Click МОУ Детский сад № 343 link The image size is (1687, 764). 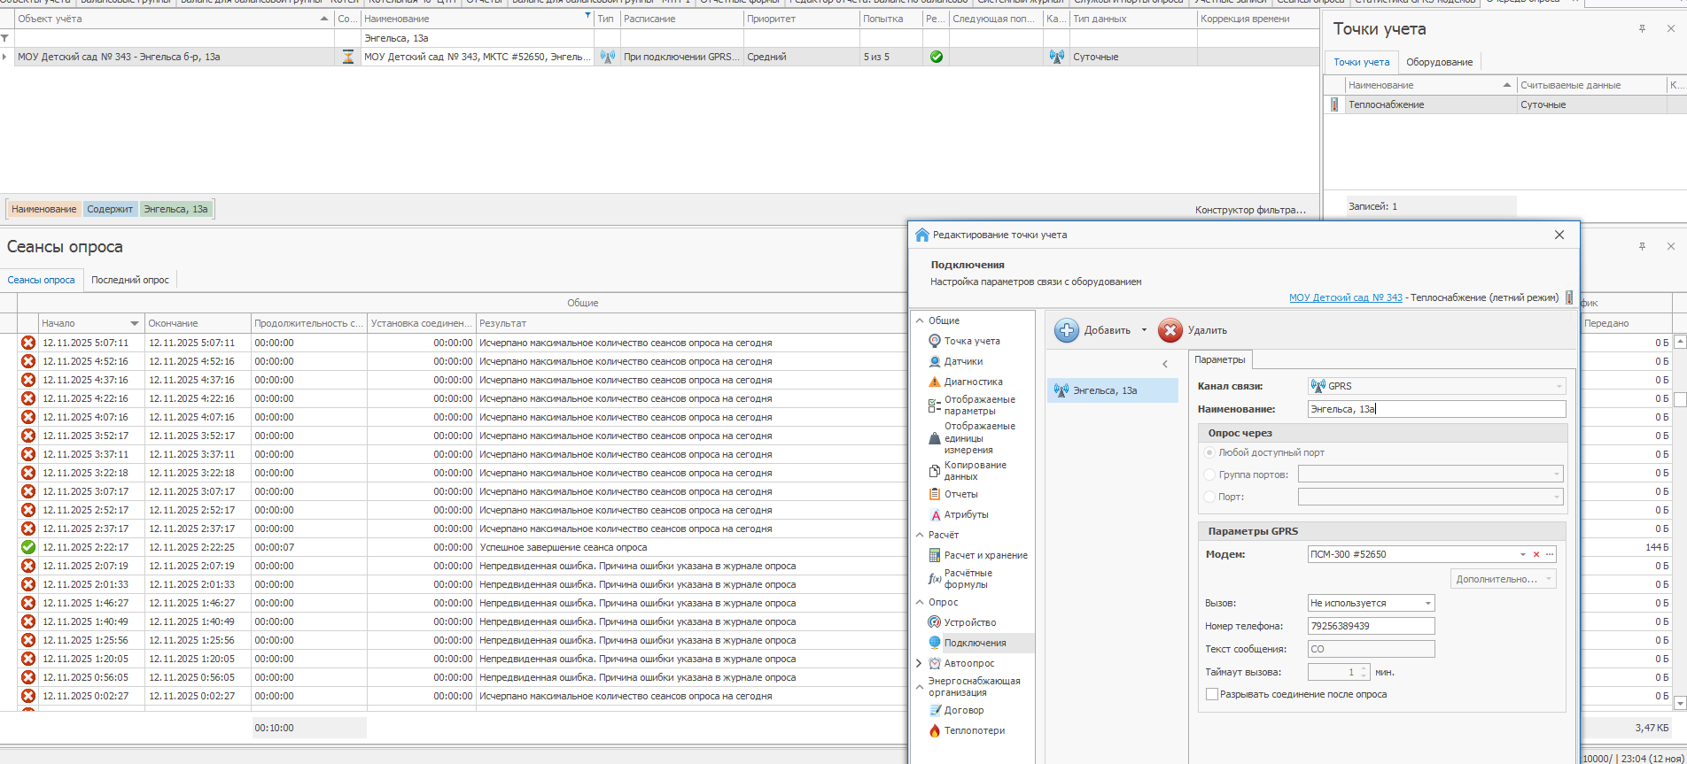click(1345, 297)
